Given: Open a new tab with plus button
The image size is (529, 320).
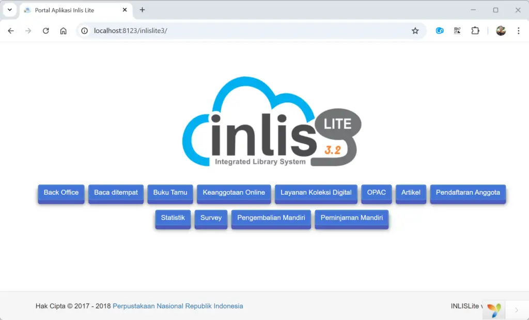Looking at the screenshot, I should 143,10.
